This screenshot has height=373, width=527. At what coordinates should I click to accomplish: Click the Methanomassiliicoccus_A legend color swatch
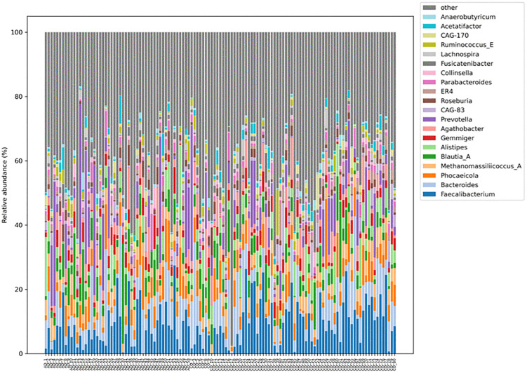(x=429, y=166)
